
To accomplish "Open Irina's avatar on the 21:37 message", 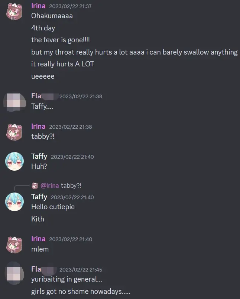I will click(14, 11).
